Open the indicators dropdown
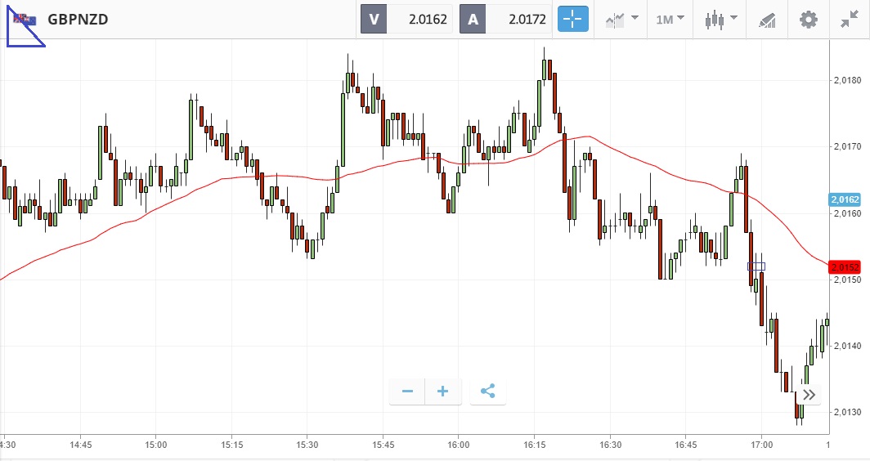870x461 pixels. click(x=621, y=20)
